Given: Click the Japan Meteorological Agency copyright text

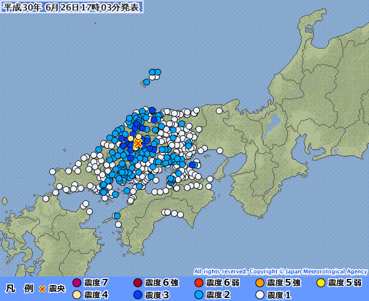Looking at the screenshot, I should (x=280, y=272).
